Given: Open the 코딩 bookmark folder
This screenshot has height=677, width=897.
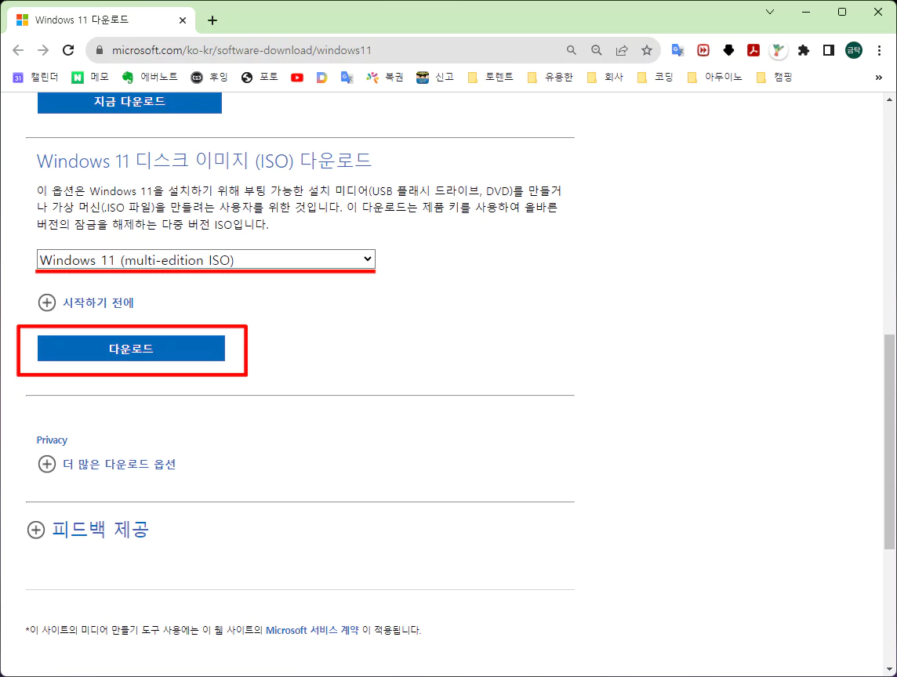Looking at the screenshot, I should (655, 78).
